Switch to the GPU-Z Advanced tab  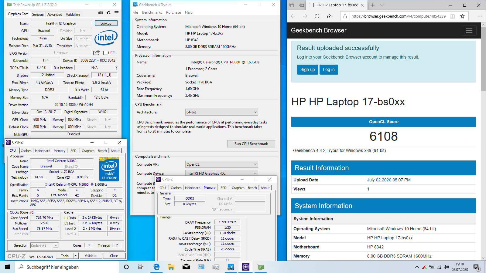[x=55, y=15]
